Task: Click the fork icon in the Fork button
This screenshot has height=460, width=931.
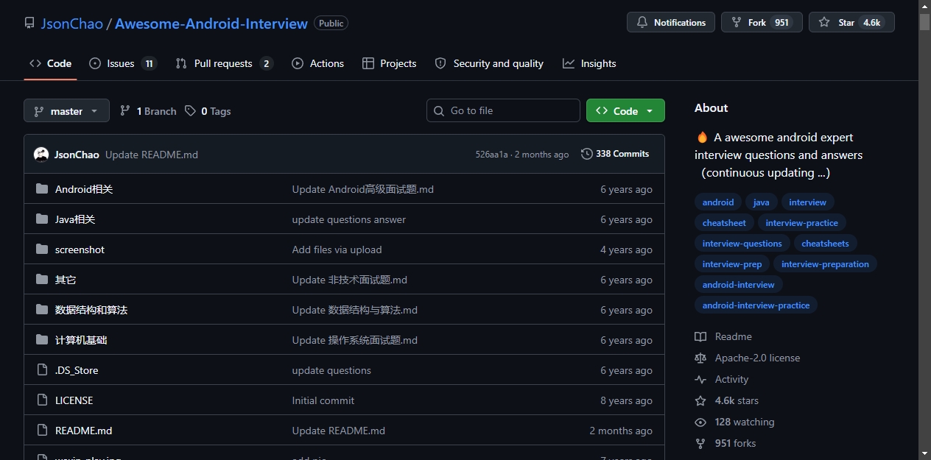Action: click(x=737, y=23)
